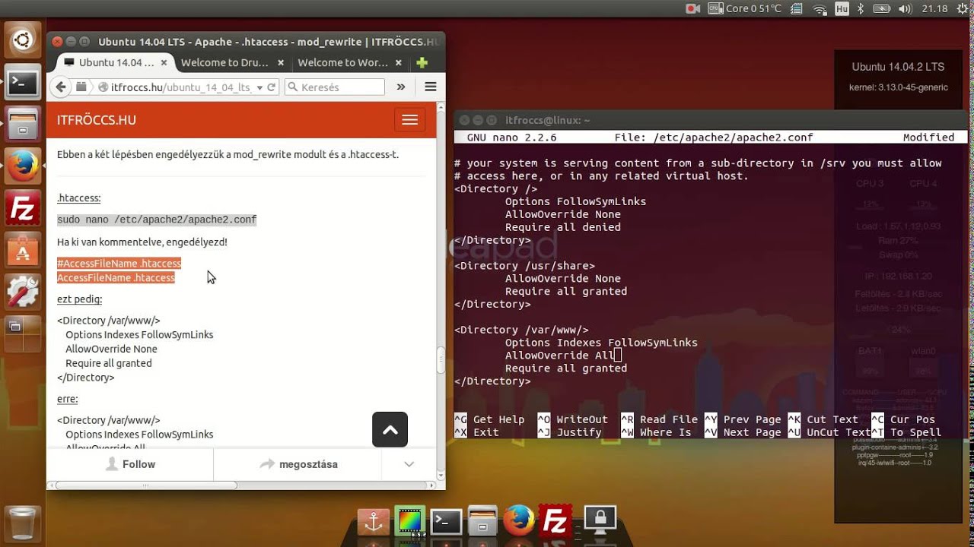The image size is (974, 547).
Task: Launch FileZilla from the bottom dock
Action: click(x=555, y=521)
